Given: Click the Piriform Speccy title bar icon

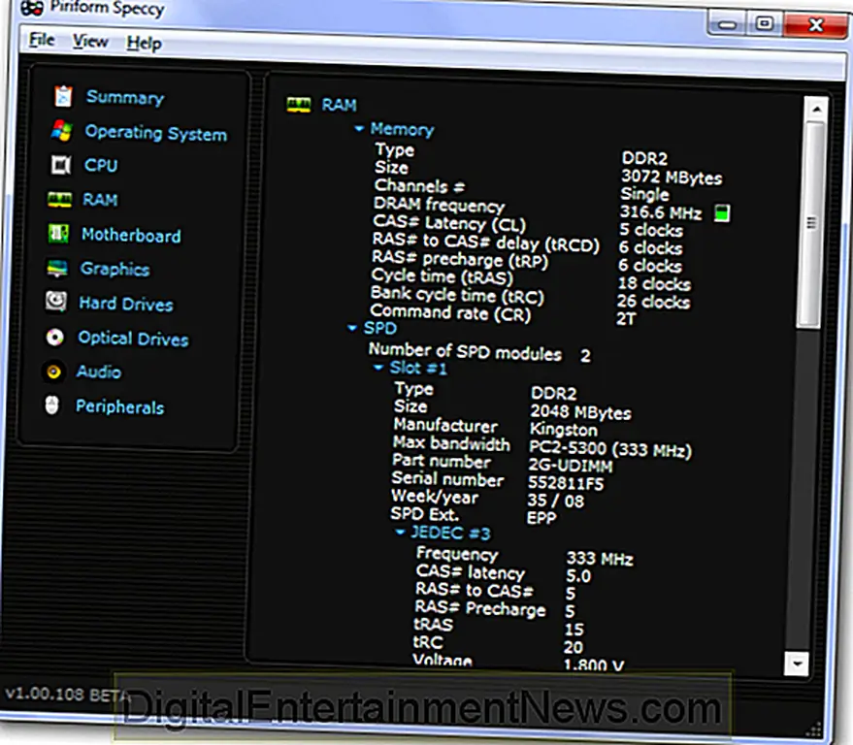Looking at the screenshot, I should click(32, 7).
